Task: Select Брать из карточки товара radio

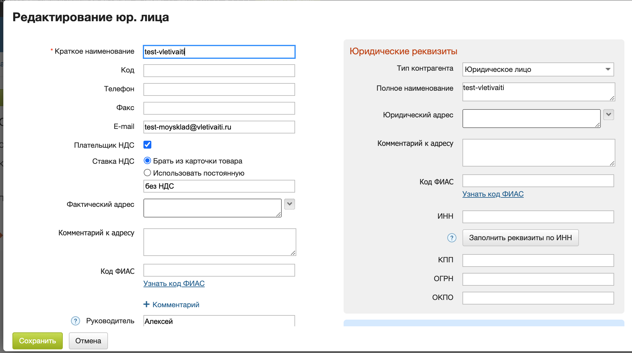Action: tap(147, 160)
